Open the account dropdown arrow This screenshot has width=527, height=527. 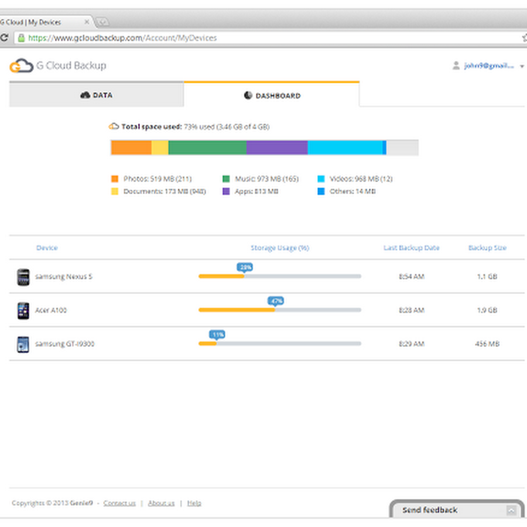coord(522,66)
